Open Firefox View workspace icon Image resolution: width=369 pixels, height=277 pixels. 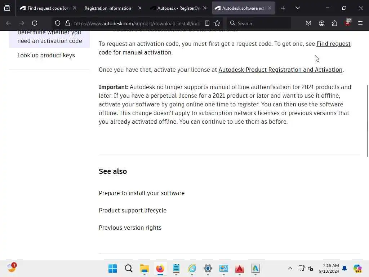(x=7, y=8)
